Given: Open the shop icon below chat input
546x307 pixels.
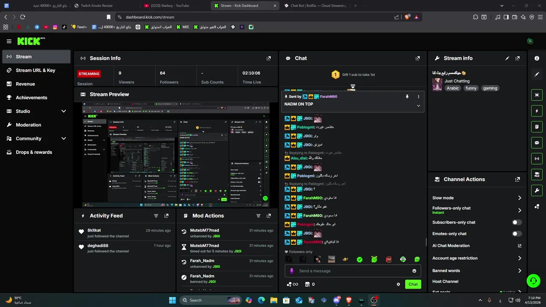Looking at the screenshot, I should [x=307, y=284].
